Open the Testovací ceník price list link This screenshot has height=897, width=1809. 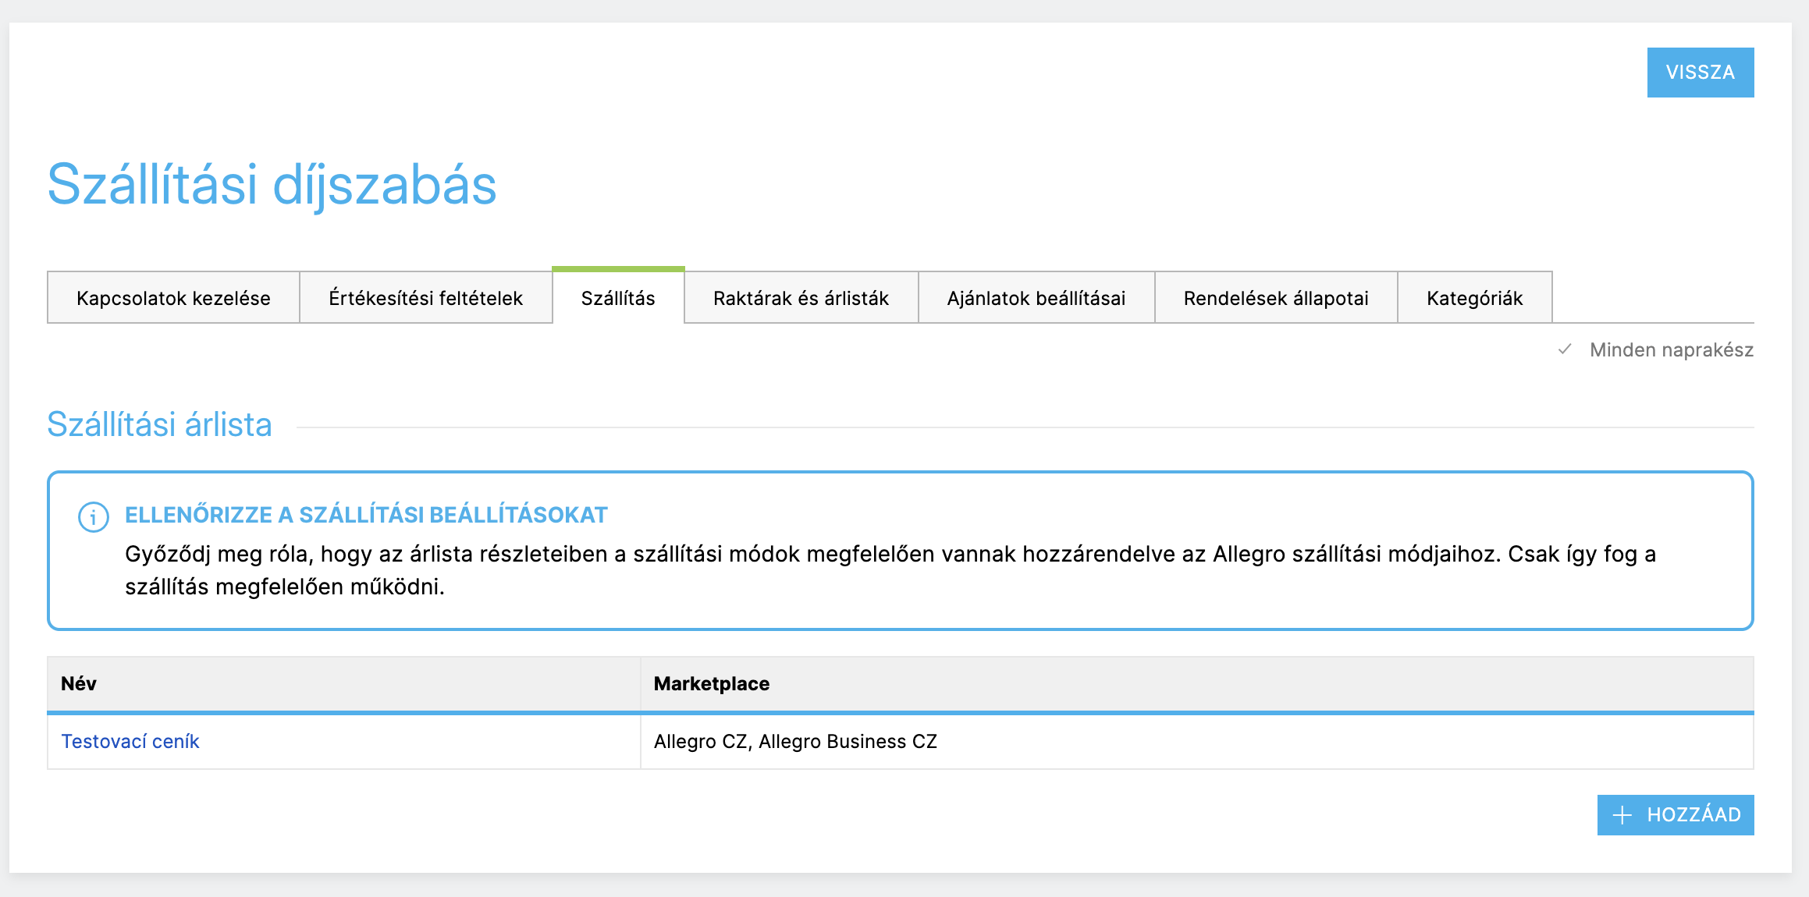tap(130, 741)
